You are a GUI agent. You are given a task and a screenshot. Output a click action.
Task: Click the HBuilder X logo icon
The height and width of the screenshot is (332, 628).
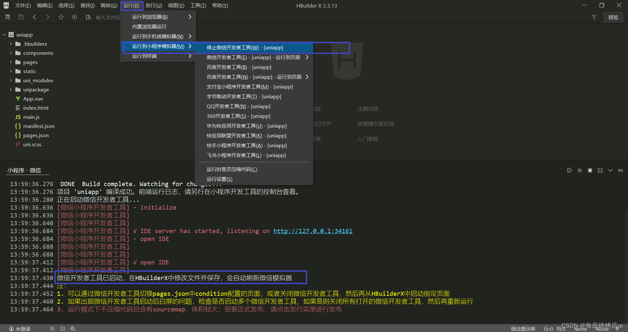6,5
